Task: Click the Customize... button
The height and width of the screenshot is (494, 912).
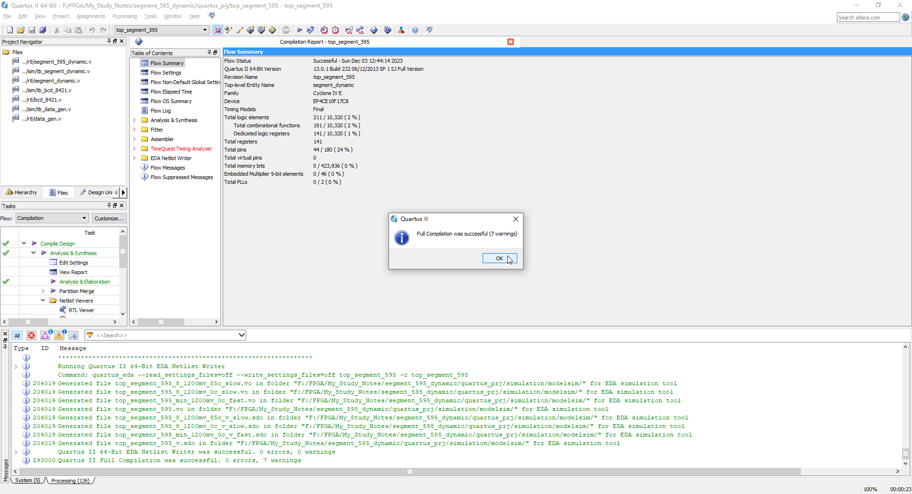Action: pos(109,218)
